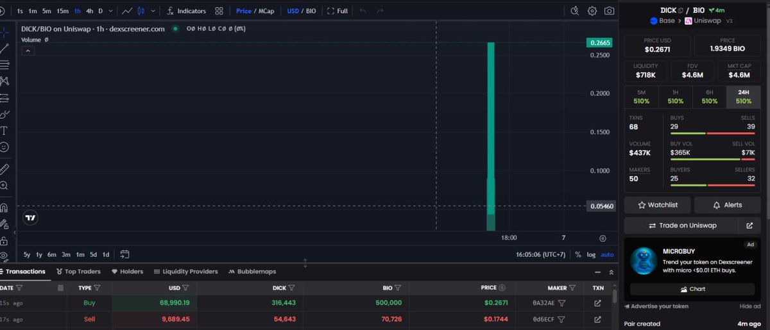The width and height of the screenshot is (770, 330).
Task: Expand the transactions panel with double chevron
Action: 611,272
